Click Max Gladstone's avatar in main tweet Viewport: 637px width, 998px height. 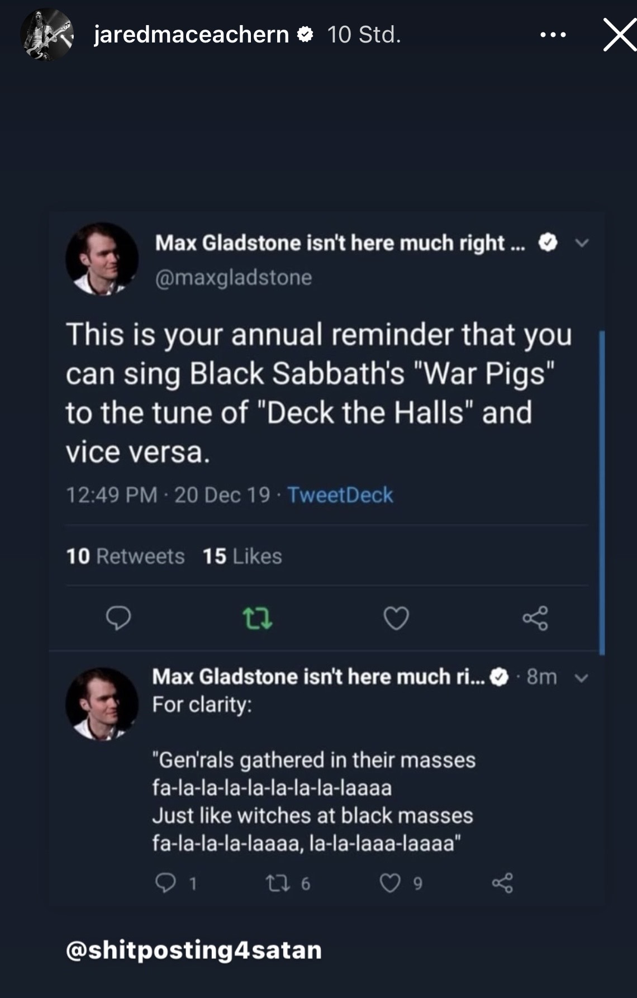point(102,259)
